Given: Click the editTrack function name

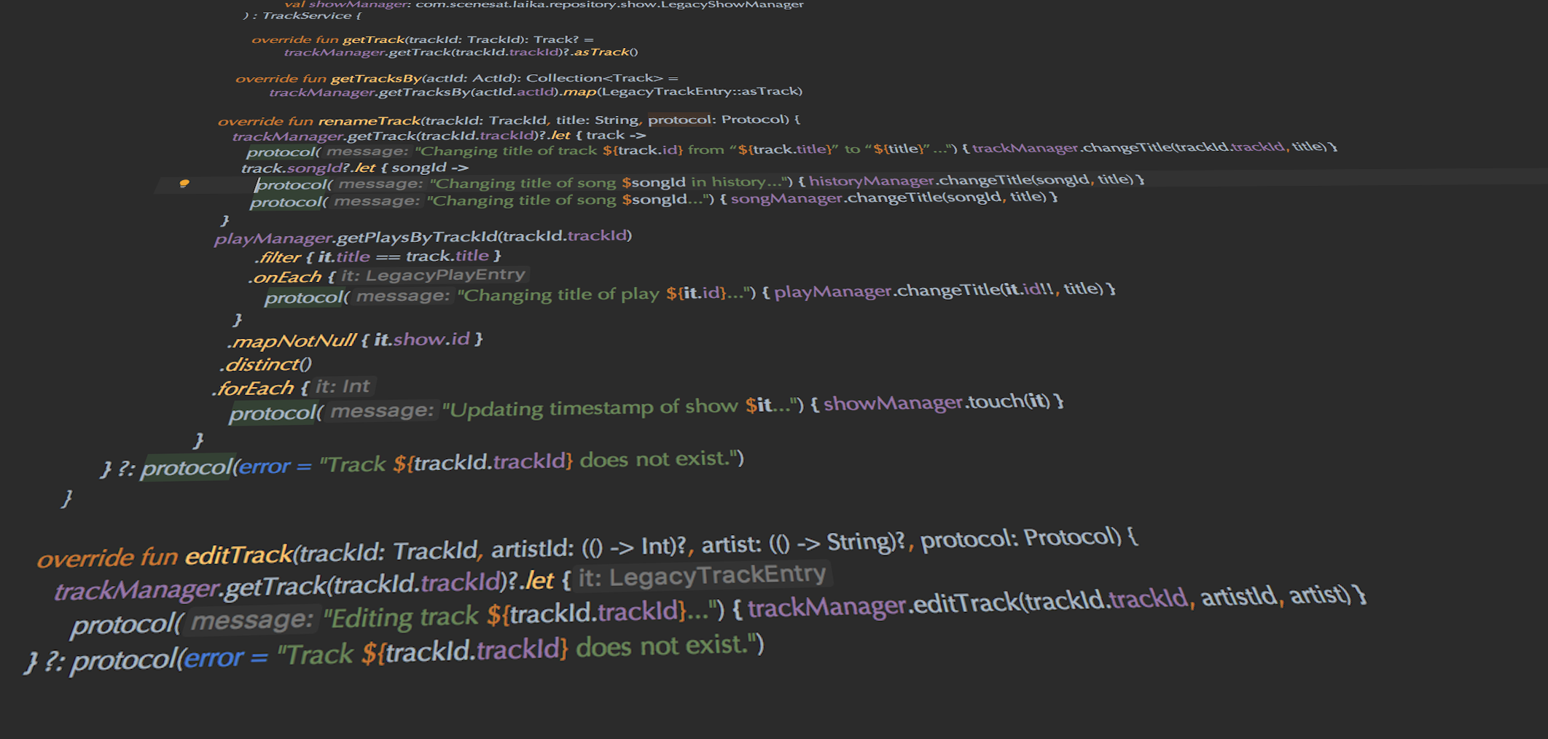Looking at the screenshot, I should (238, 555).
